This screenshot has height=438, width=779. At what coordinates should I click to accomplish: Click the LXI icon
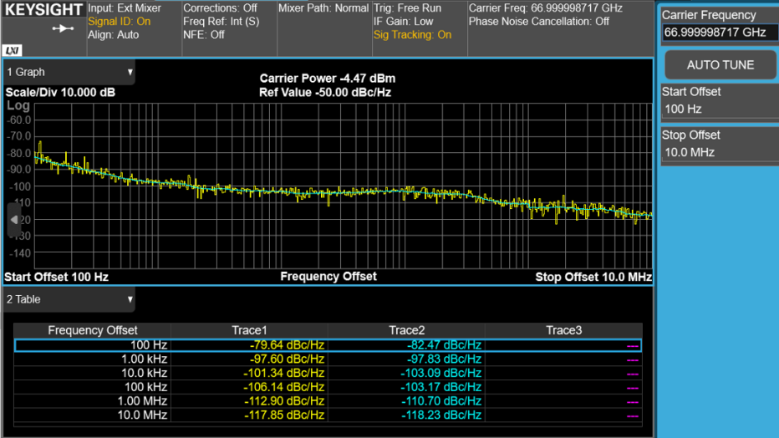click(12, 50)
